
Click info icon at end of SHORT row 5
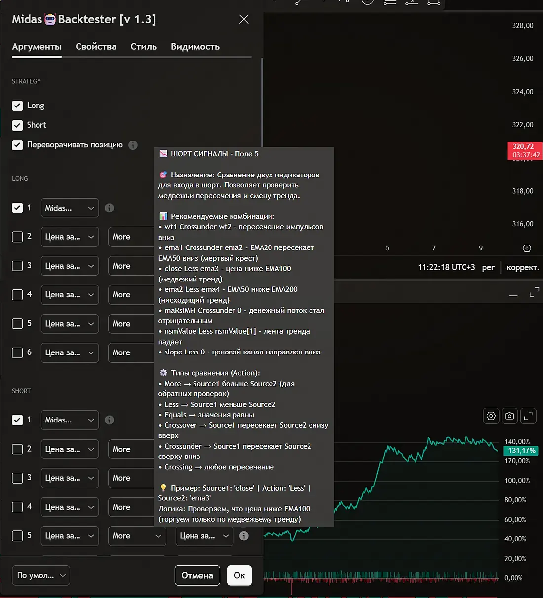coord(244,536)
